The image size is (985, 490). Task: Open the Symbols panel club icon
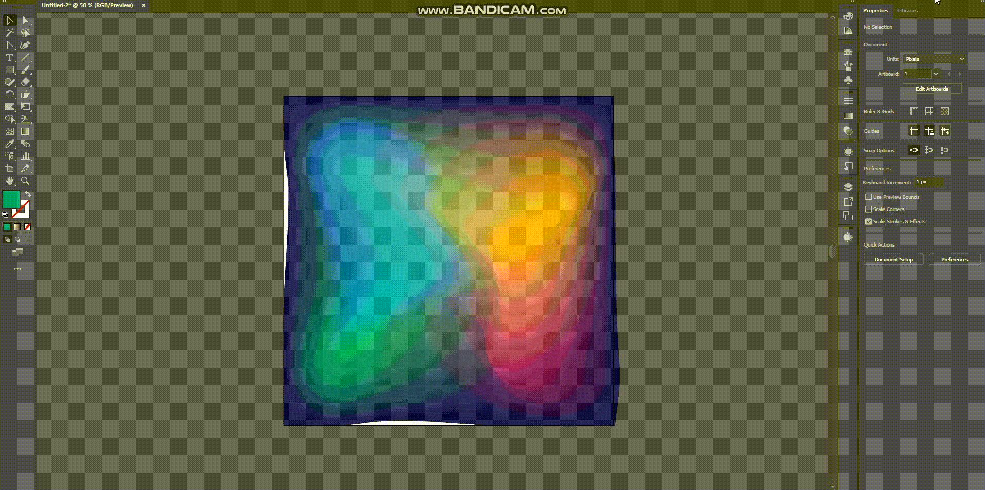coord(848,80)
